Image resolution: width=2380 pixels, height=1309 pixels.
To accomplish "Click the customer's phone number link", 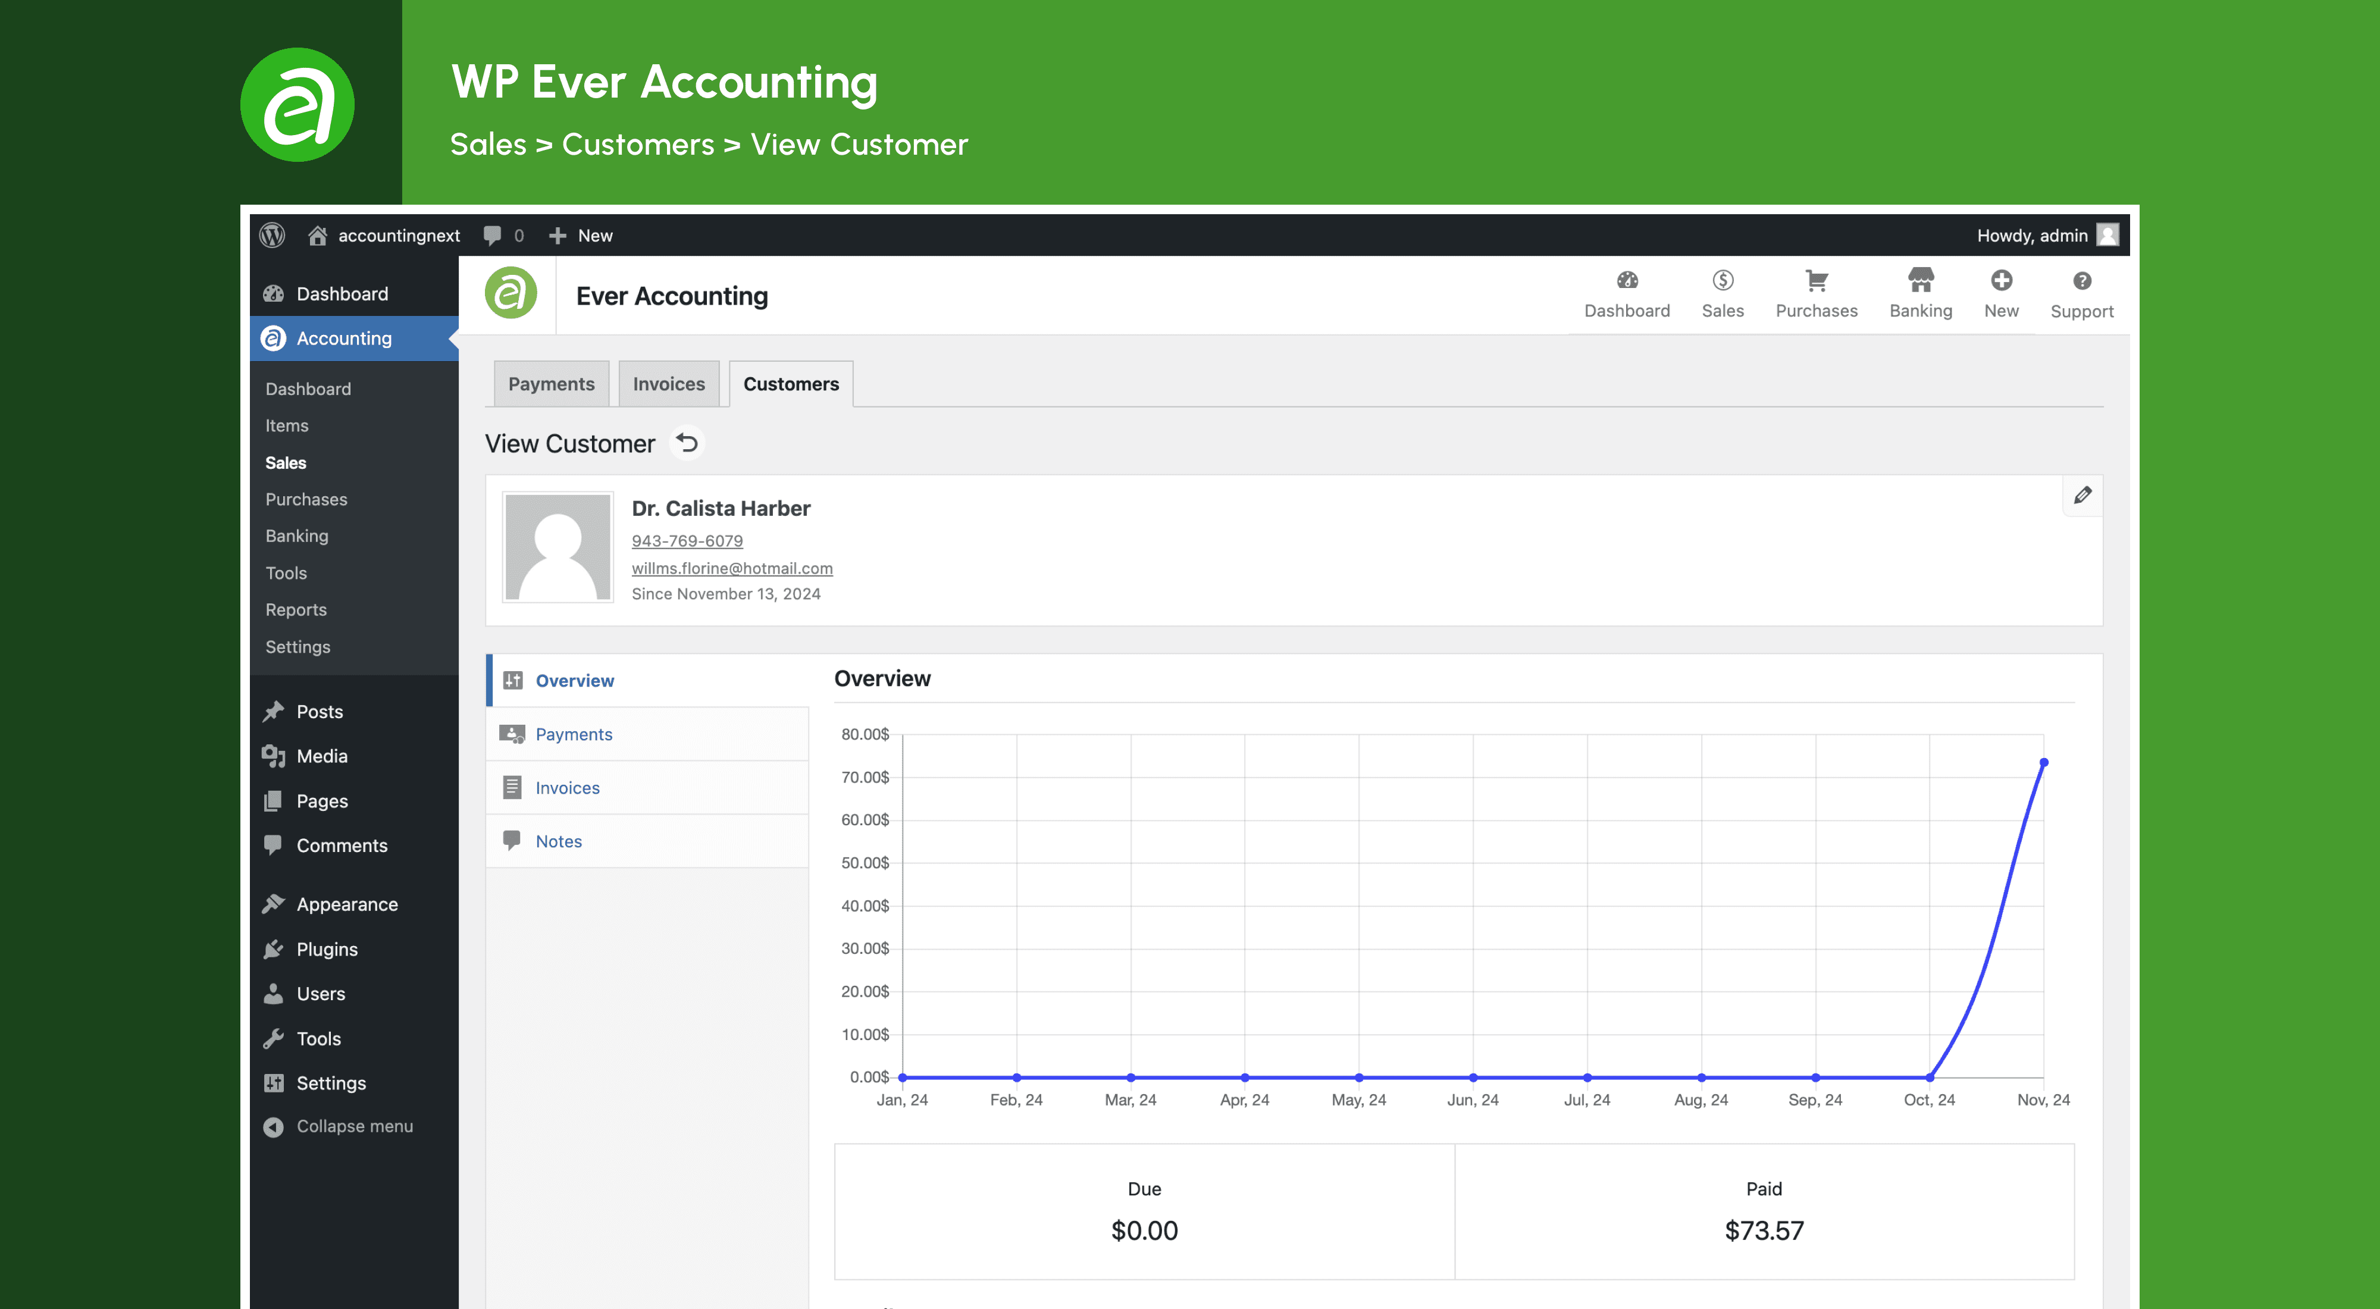I will [x=687, y=540].
